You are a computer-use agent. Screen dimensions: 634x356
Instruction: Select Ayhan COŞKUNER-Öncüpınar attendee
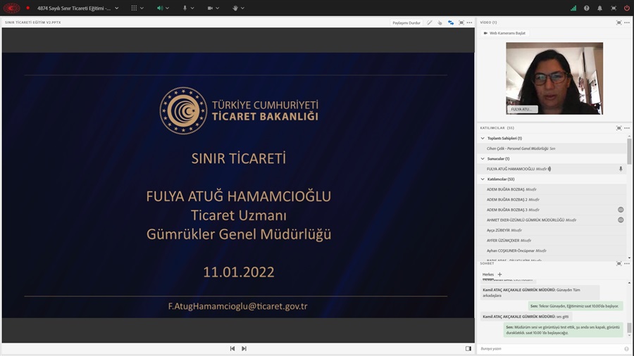coord(552,250)
